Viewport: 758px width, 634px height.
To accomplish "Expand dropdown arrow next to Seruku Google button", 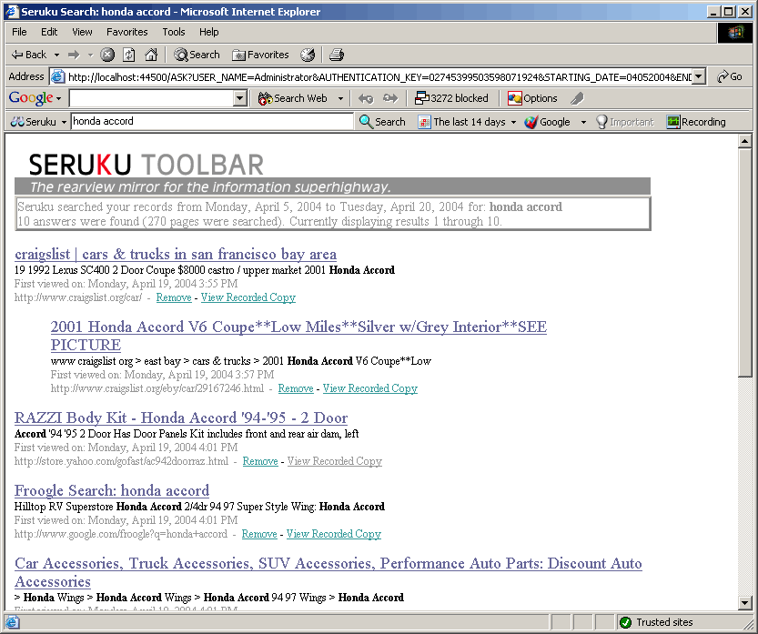I will [x=583, y=122].
